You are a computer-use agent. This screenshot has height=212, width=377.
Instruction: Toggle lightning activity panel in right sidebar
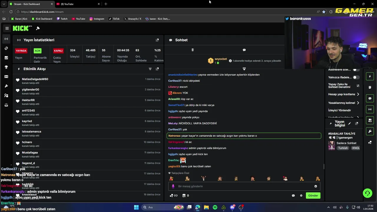[x=370, y=77]
